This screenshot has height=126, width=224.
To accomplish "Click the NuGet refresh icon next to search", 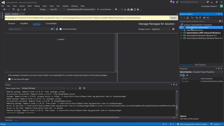I will [57, 29].
